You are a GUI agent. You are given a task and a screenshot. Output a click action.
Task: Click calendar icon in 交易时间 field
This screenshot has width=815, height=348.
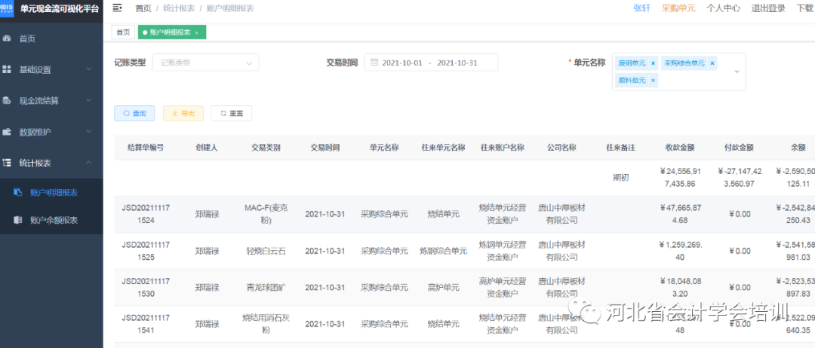coord(374,63)
